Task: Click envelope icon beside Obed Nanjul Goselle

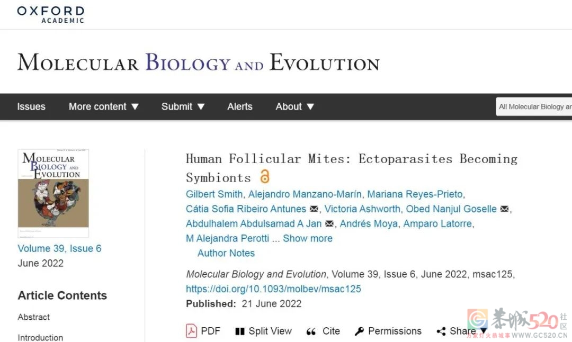Action: click(x=505, y=209)
